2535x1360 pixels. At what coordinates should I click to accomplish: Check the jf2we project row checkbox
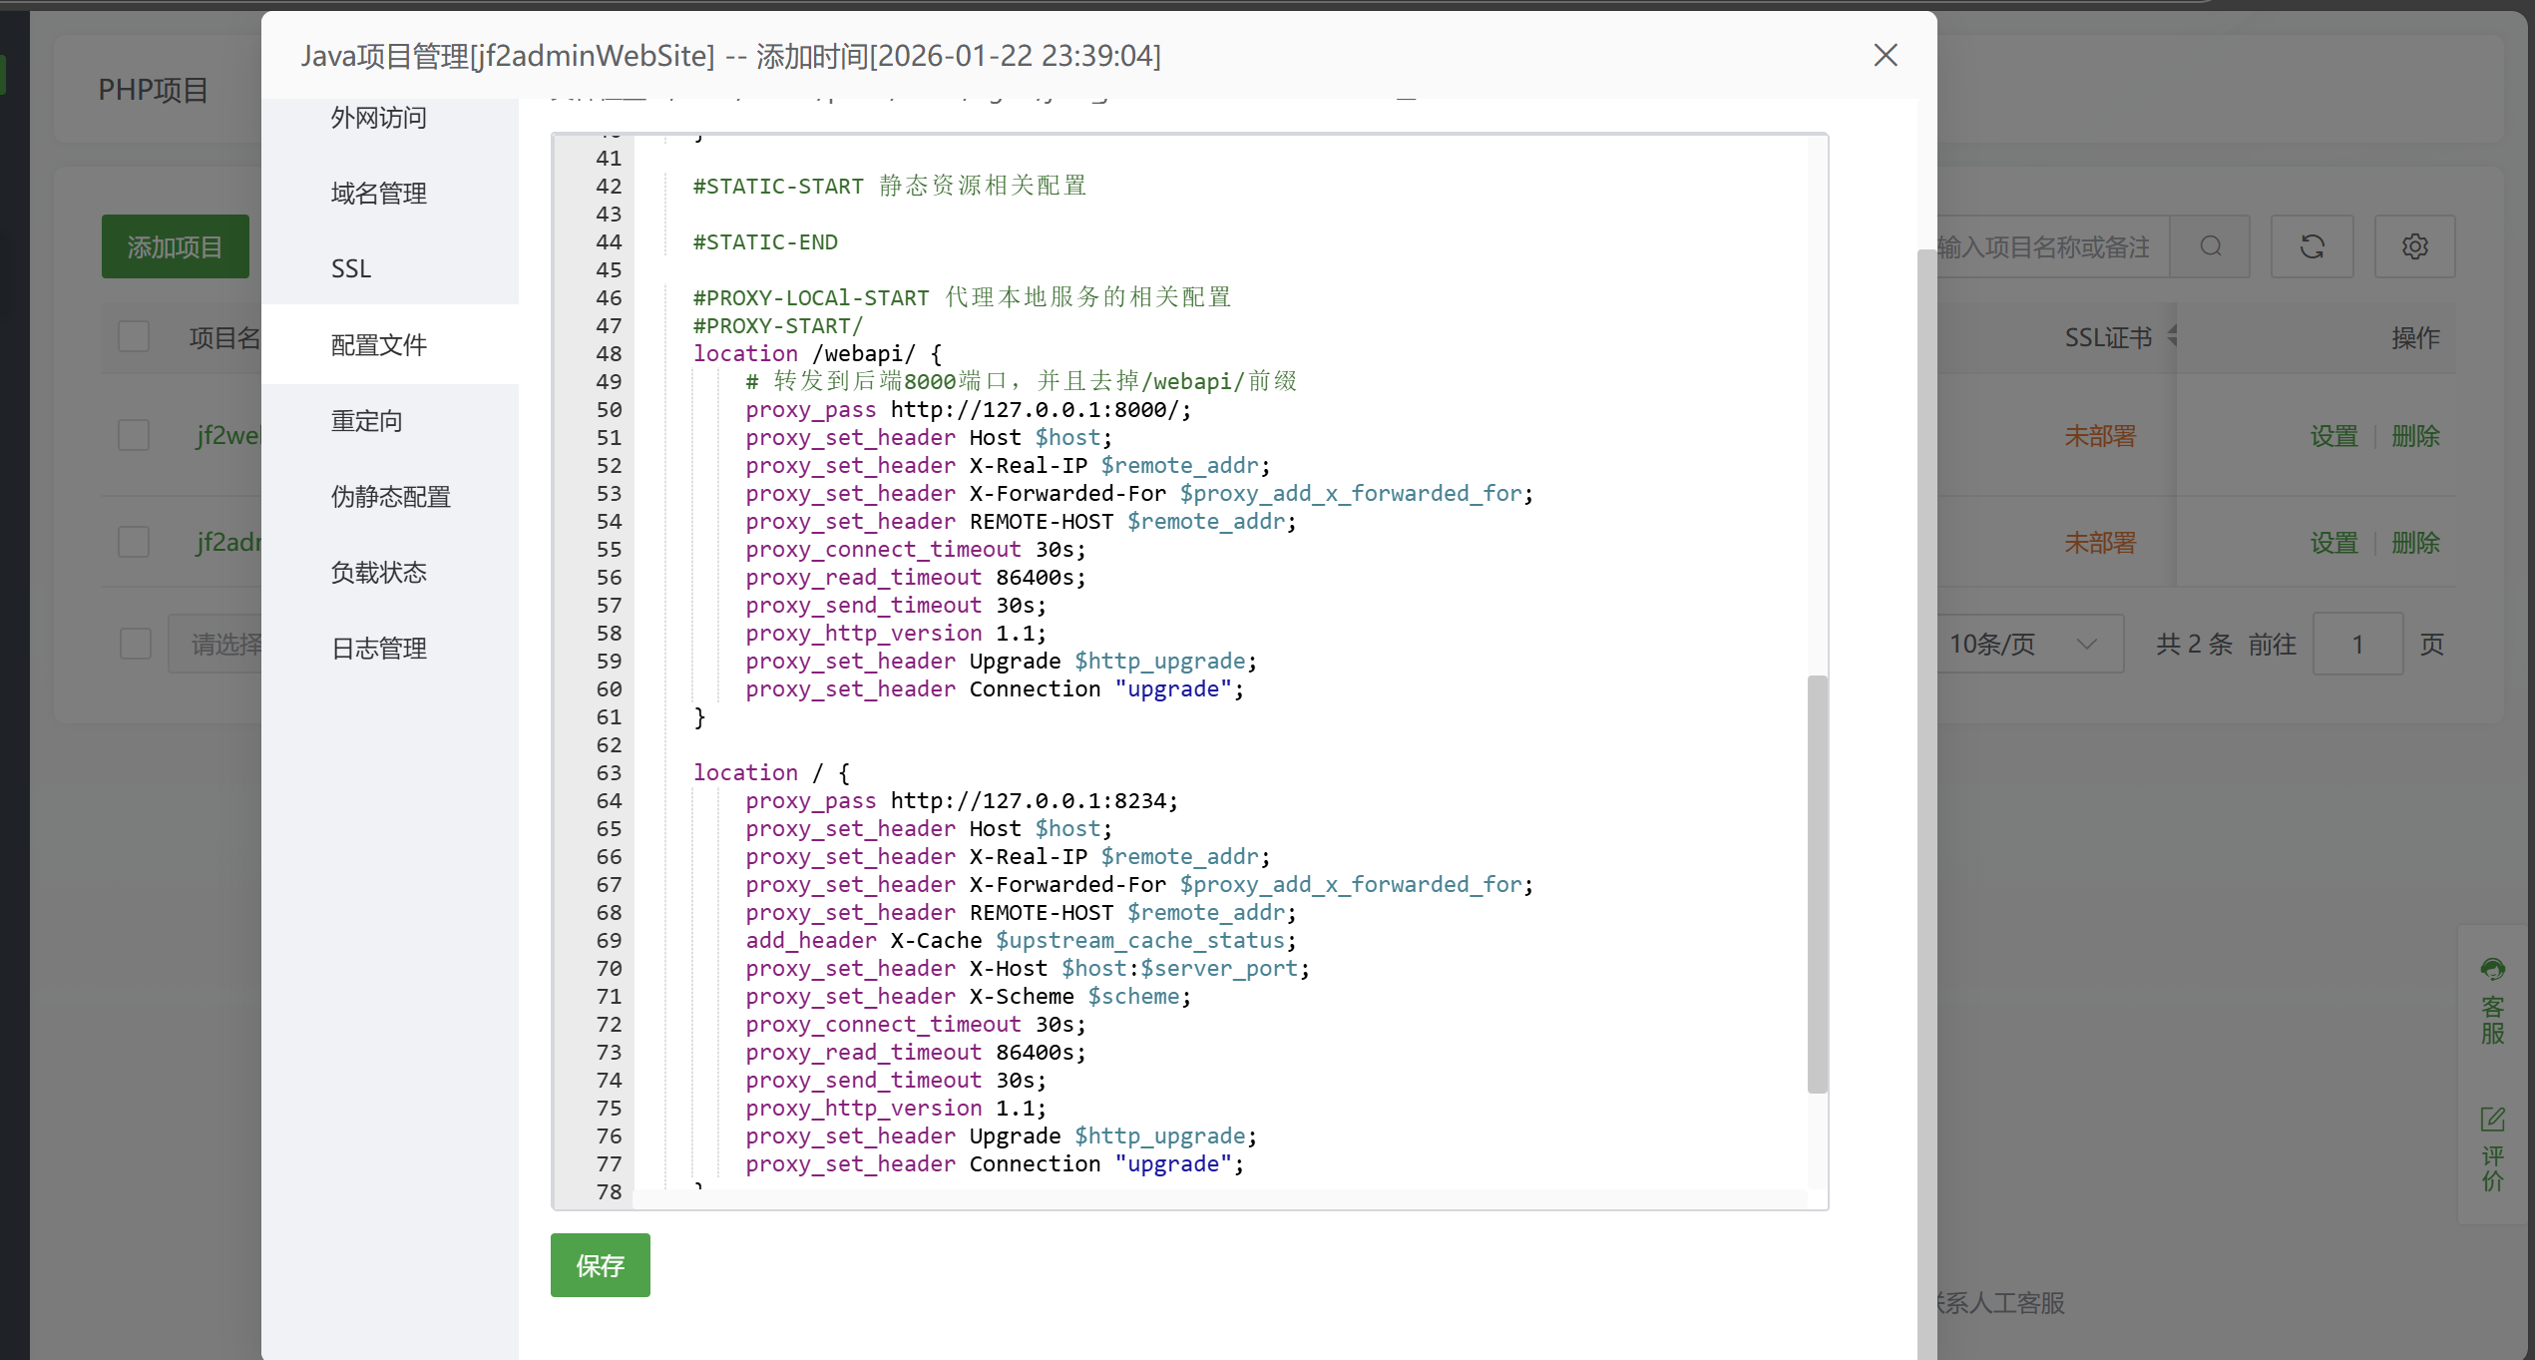pos(134,435)
